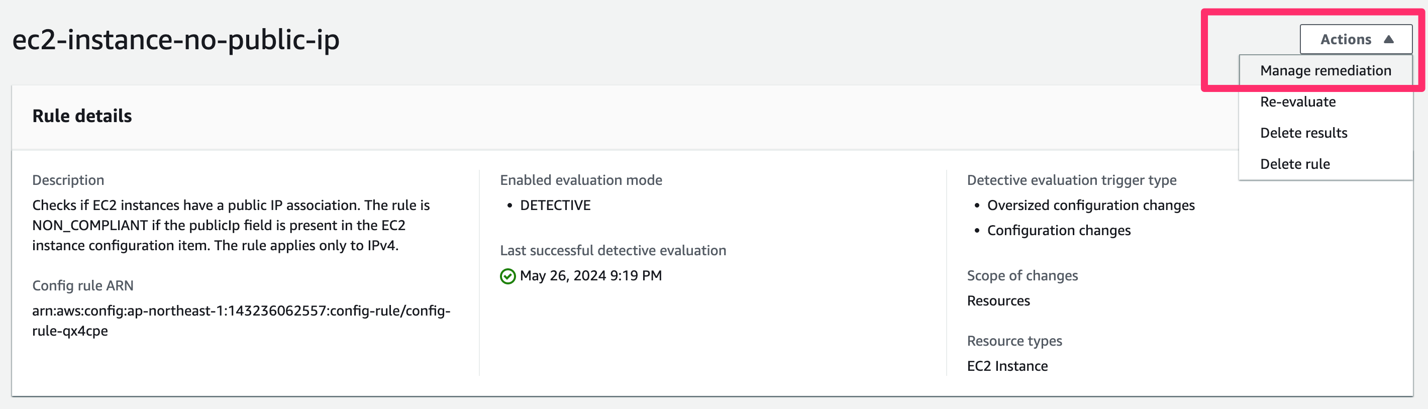Collapse the menu using the Actions triangle arrow
This screenshot has width=1428, height=409.
[1388, 39]
